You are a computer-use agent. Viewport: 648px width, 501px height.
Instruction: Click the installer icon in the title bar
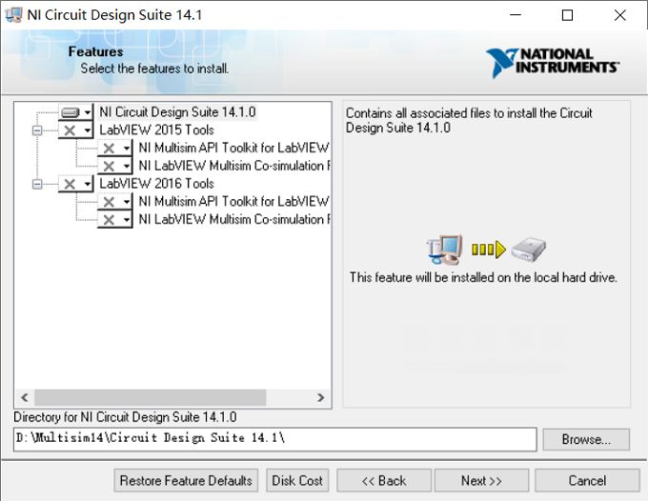[13, 15]
